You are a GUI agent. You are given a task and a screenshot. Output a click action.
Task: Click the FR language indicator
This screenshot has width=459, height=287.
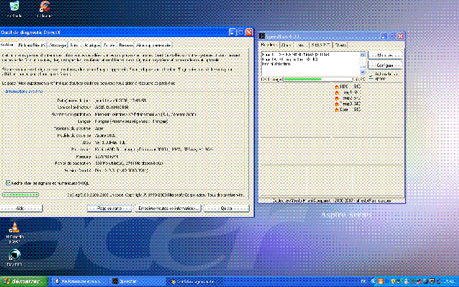coord(363,282)
